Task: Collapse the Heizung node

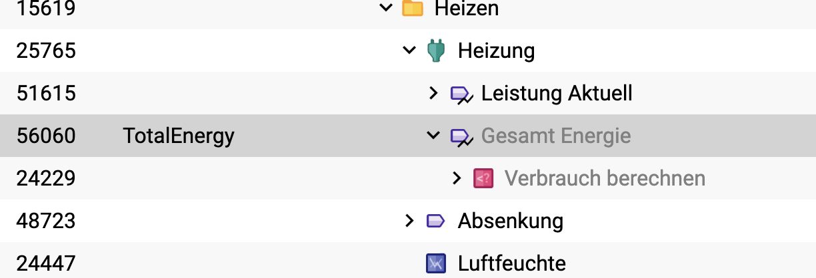Action: tap(409, 51)
